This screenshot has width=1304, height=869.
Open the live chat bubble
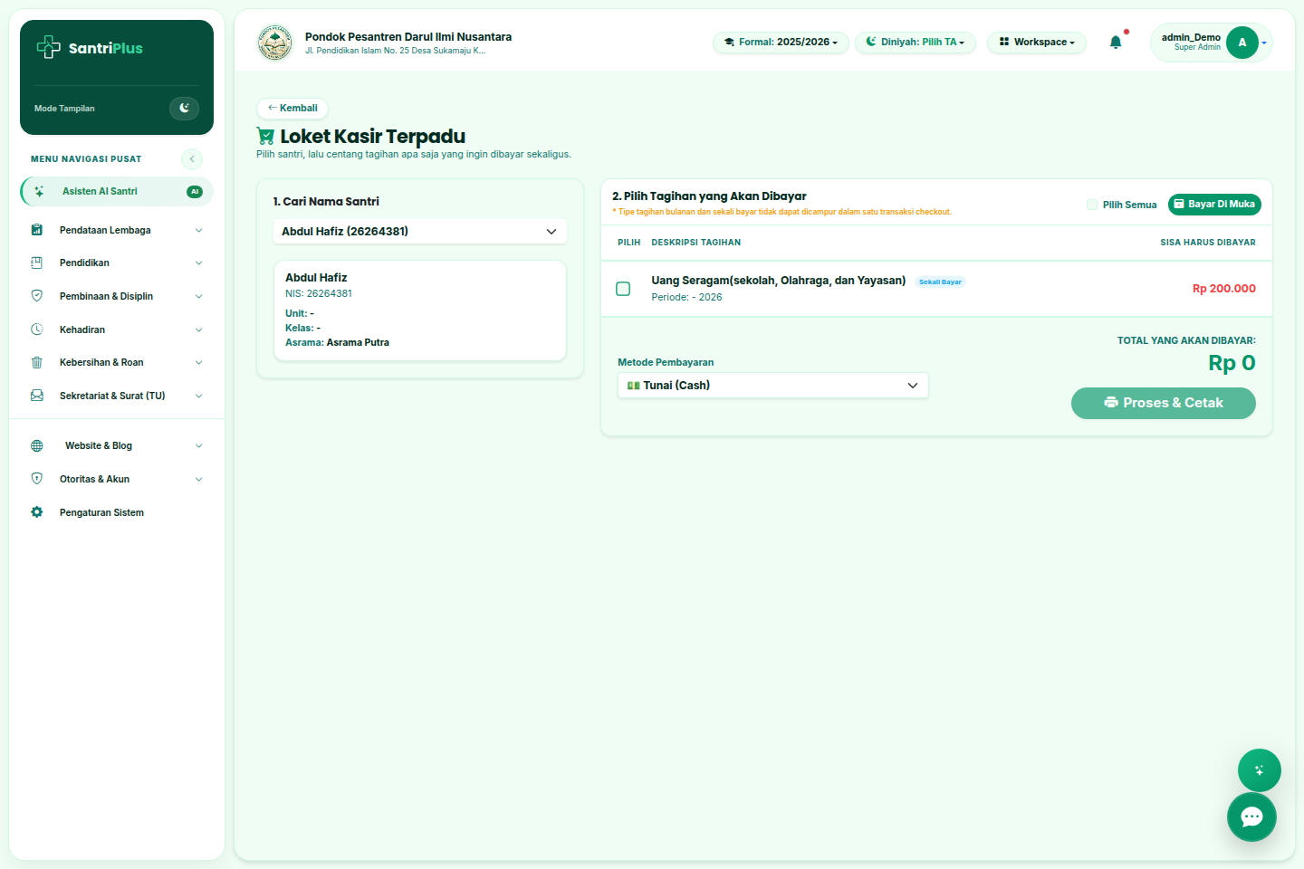click(1251, 816)
